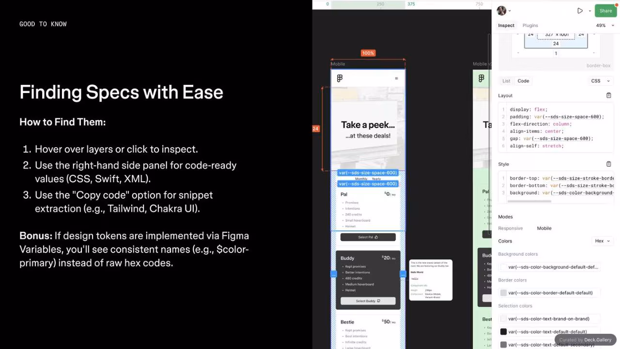Click the Yearly billing option
The height and width of the screenshot is (349, 620).
click(x=376, y=179)
